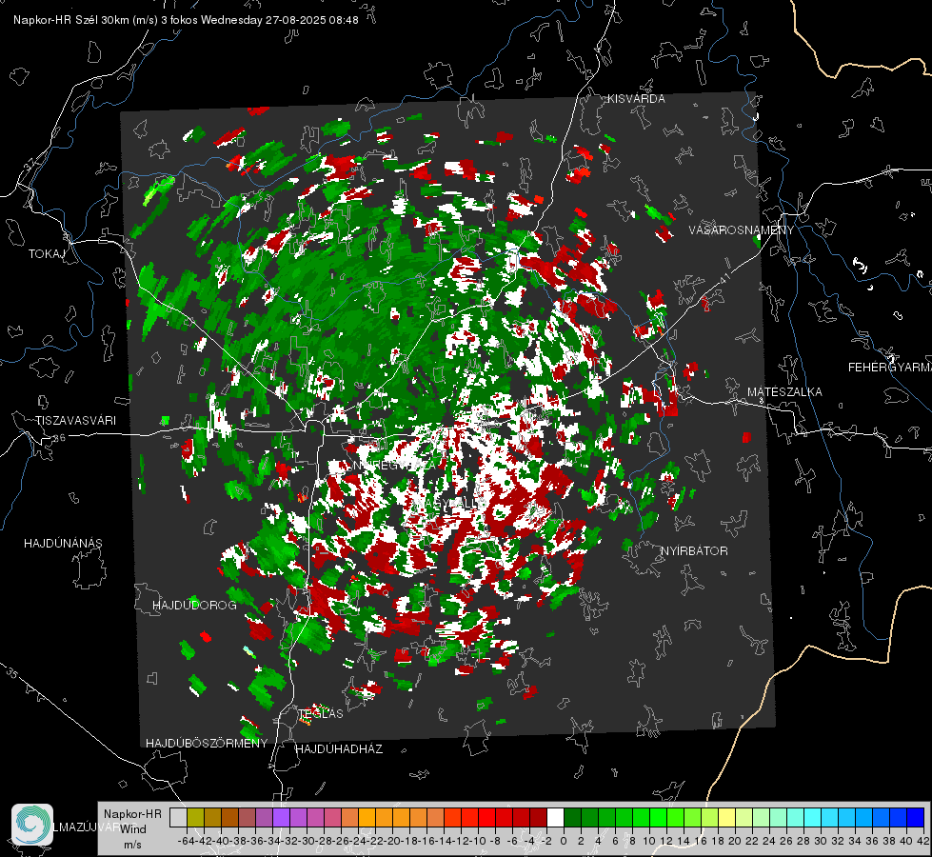This screenshot has height=857, width=932.
Task: Click the NYÍRBÁTOR town label
Action: click(694, 551)
